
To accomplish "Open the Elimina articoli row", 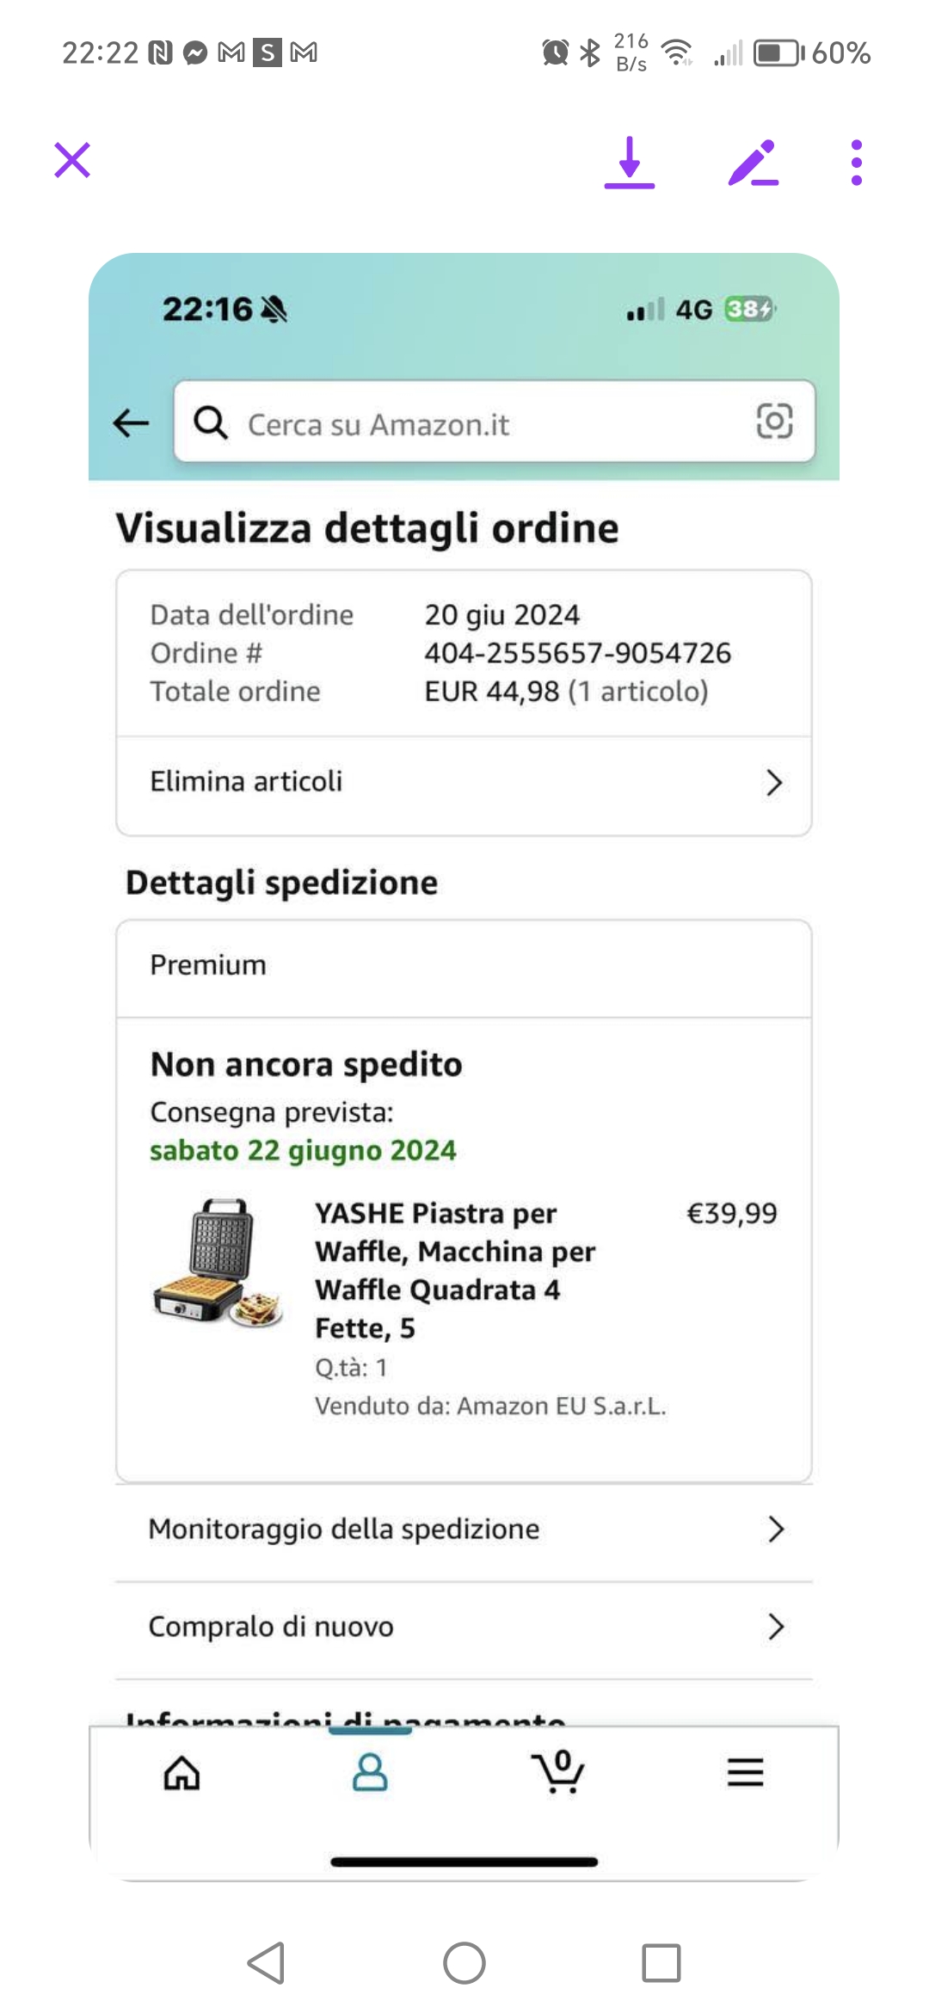I will point(464,782).
